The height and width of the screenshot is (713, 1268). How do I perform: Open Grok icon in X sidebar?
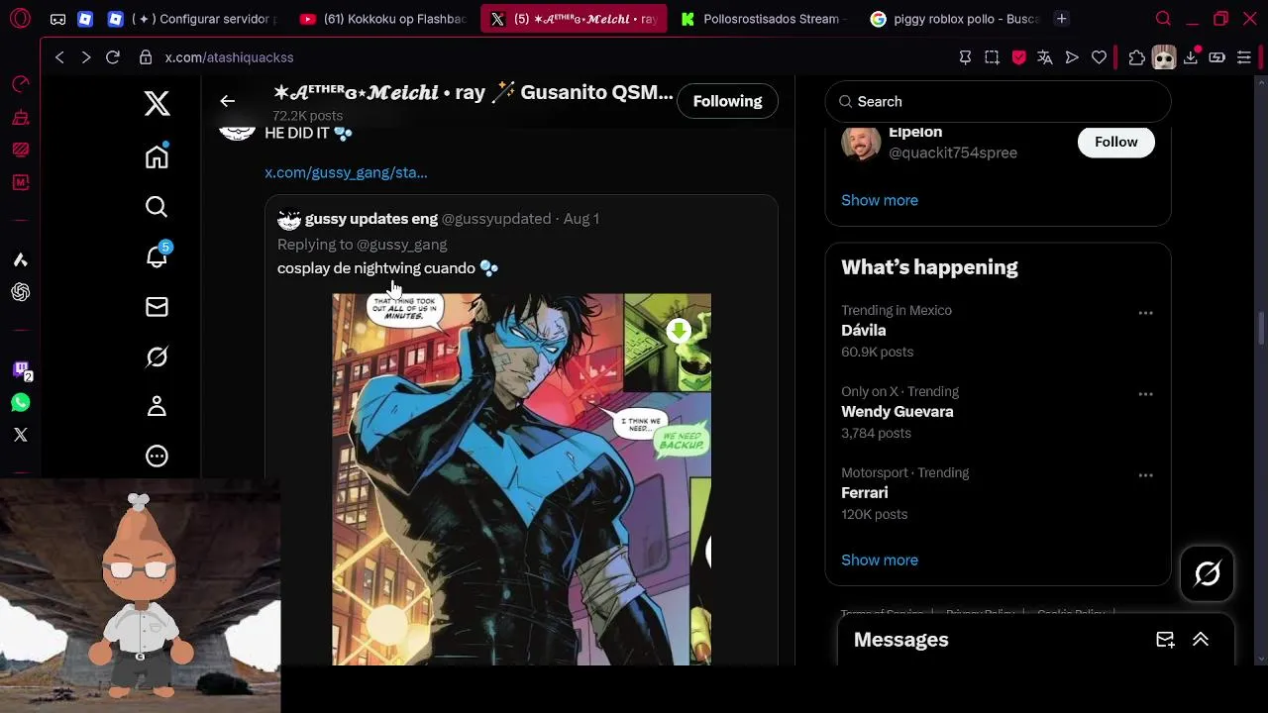[x=157, y=356]
